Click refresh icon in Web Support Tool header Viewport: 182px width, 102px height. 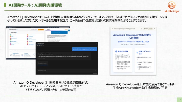[141, 29]
